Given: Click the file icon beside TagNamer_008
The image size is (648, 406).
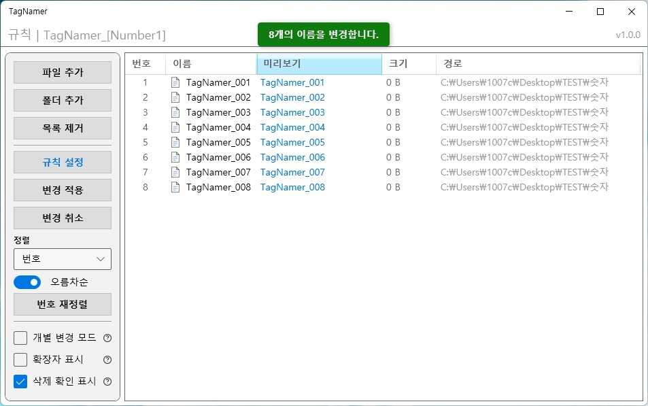Looking at the screenshot, I should tap(175, 187).
